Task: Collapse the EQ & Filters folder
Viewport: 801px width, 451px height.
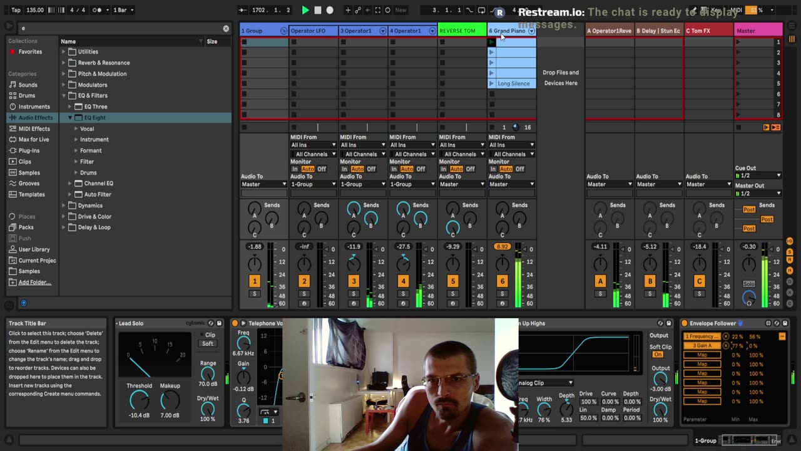Action: (x=63, y=96)
